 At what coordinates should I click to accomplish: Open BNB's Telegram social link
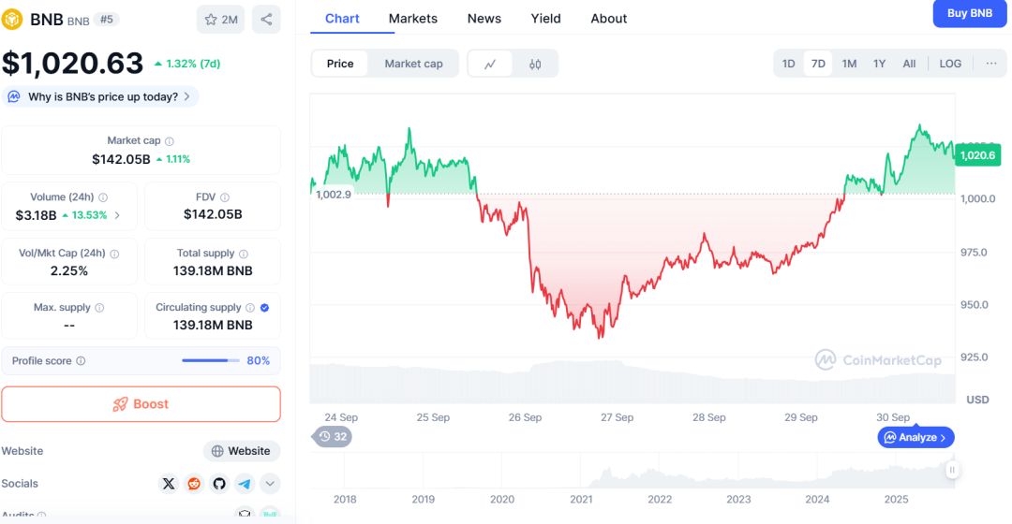click(x=245, y=484)
